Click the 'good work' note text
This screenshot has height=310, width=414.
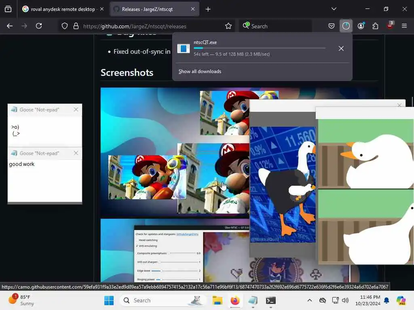(22, 164)
